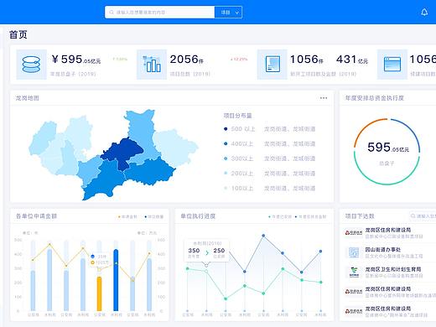
Task: Click the document icon beside 1056件
Action: coord(272,65)
